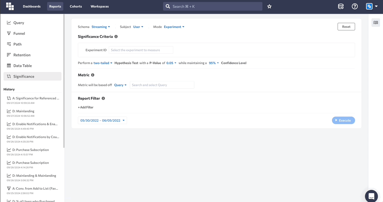Open history D: Mainlanding & Mainlanding
The width and height of the screenshot is (383, 202).
pyautogui.click(x=33, y=178)
